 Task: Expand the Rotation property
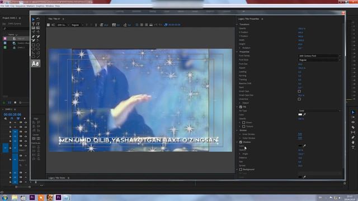tap(240, 48)
